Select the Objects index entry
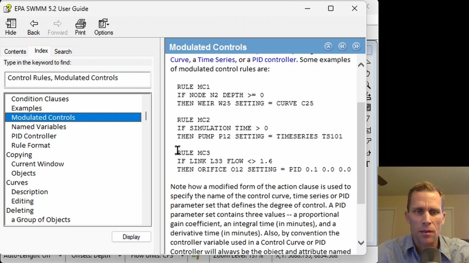Screen dimensions: 469x263 point(24,173)
